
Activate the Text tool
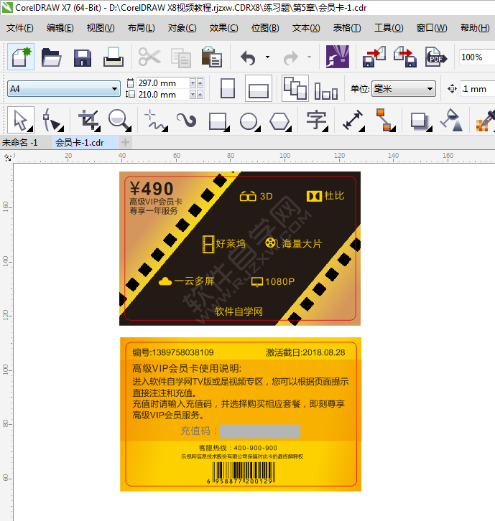pyautogui.click(x=316, y=120)
